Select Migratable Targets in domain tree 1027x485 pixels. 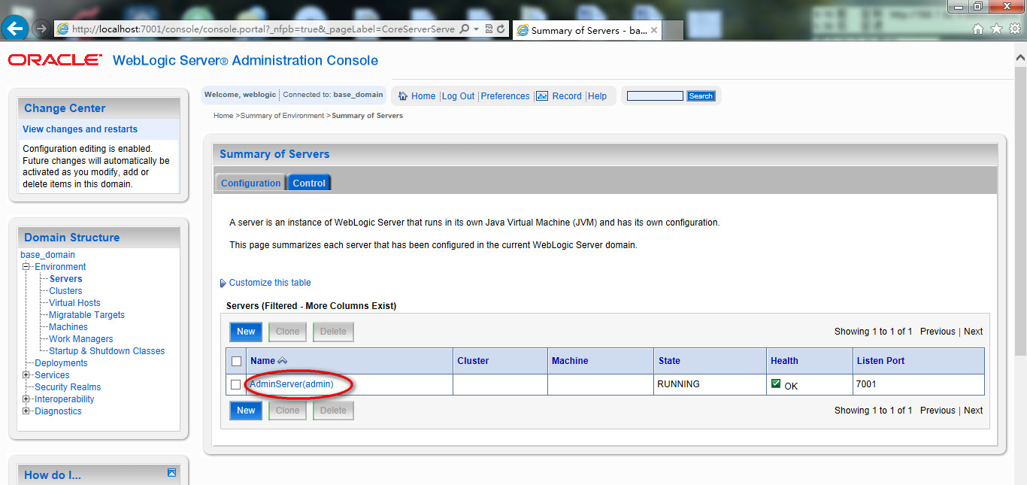tap(86, 315)
